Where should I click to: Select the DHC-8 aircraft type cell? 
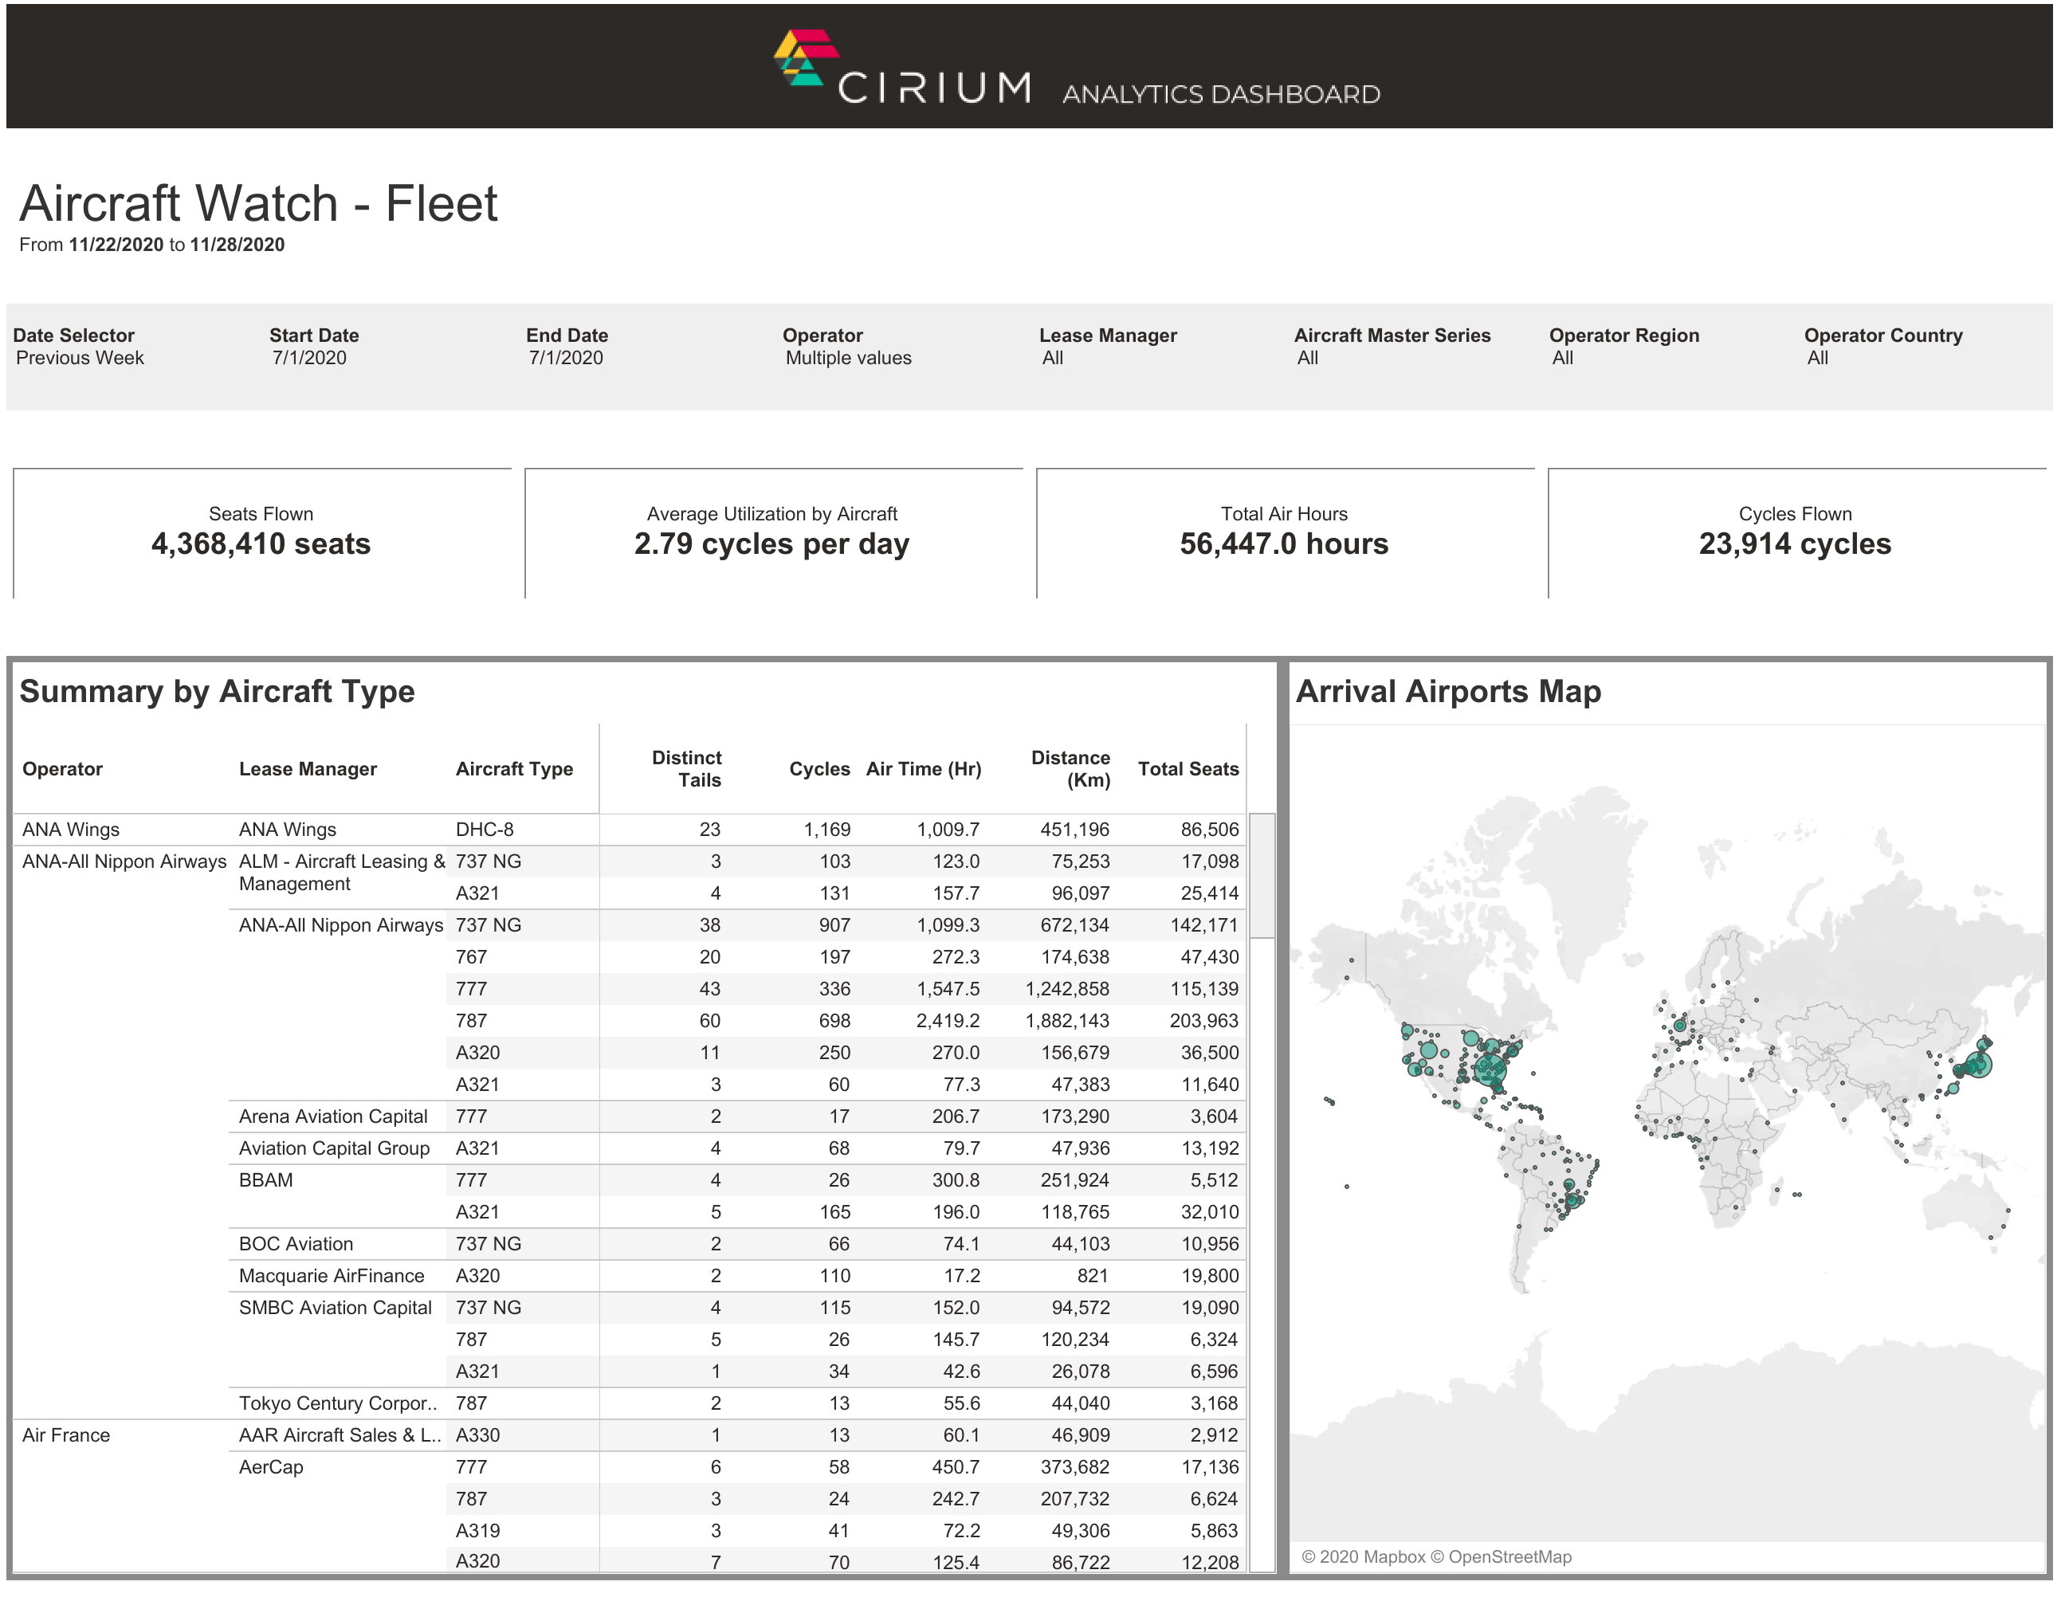(x=485, y=830)
